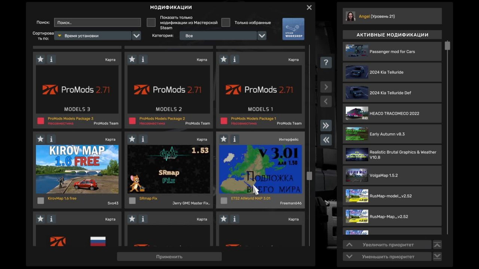Favorite the SRmap Fix mod
This screenshot has height=269, width=479.
(x=132, y=139)
